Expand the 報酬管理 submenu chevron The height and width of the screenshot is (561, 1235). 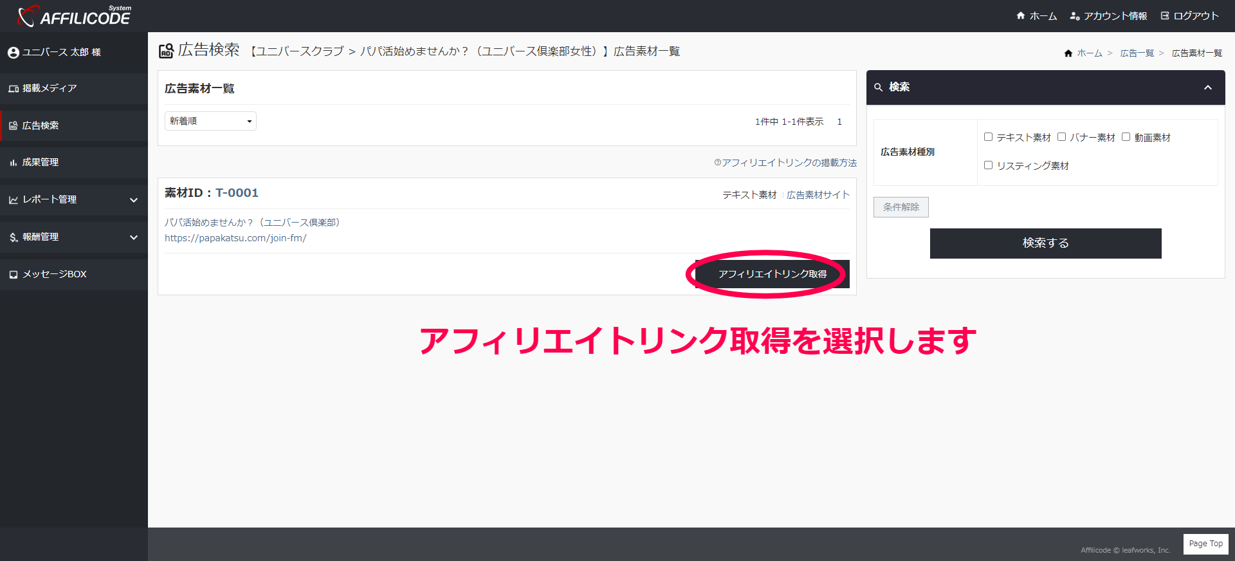pyautogui.click(x=134, y=237)
